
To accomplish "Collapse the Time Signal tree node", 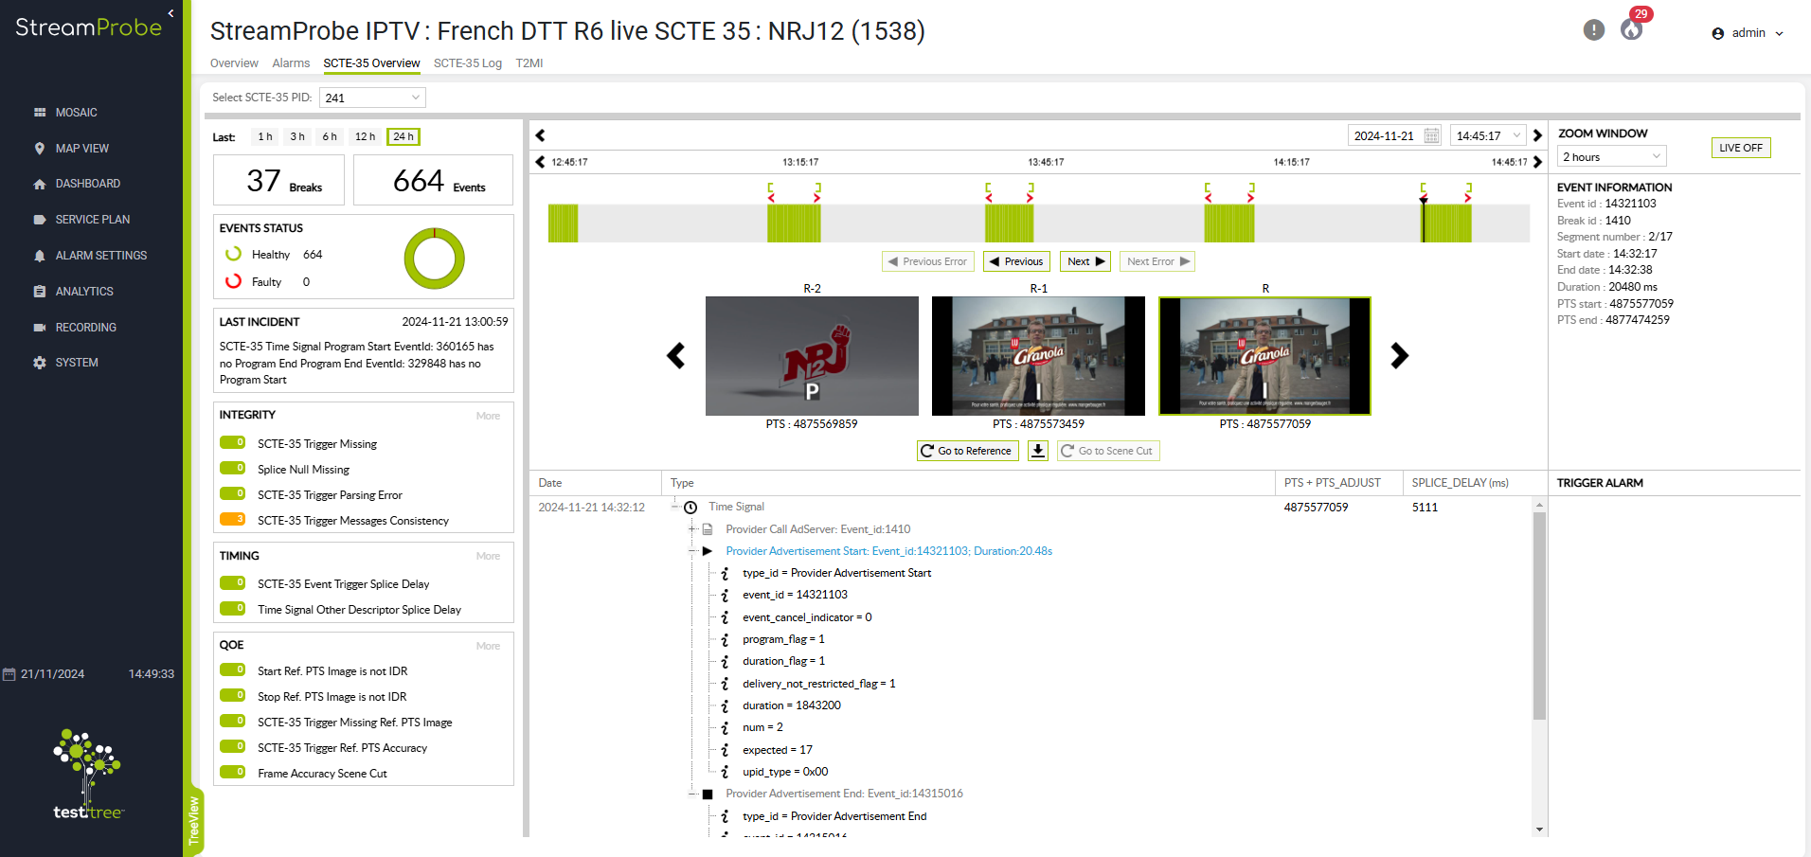I will point(675,507).
